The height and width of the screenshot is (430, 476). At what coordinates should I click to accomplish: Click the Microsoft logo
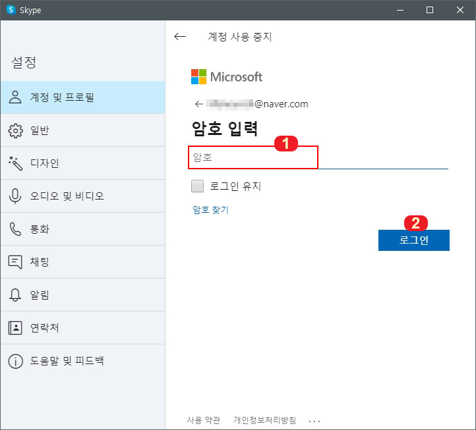(227, 77)
